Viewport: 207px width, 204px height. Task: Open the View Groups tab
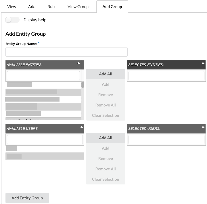[x=79, y=7]
